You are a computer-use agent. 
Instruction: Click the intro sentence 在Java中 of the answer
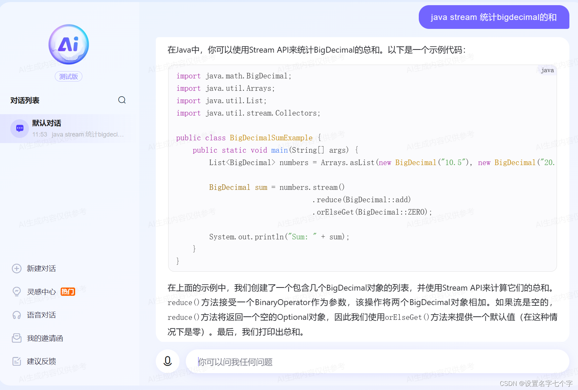click(316, 50)
